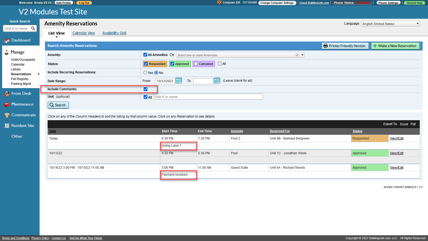Viewport: 428px width, 241px height.
Task: Click the printer icon on Printer Friendly Version
Action: tap(326, 46)
